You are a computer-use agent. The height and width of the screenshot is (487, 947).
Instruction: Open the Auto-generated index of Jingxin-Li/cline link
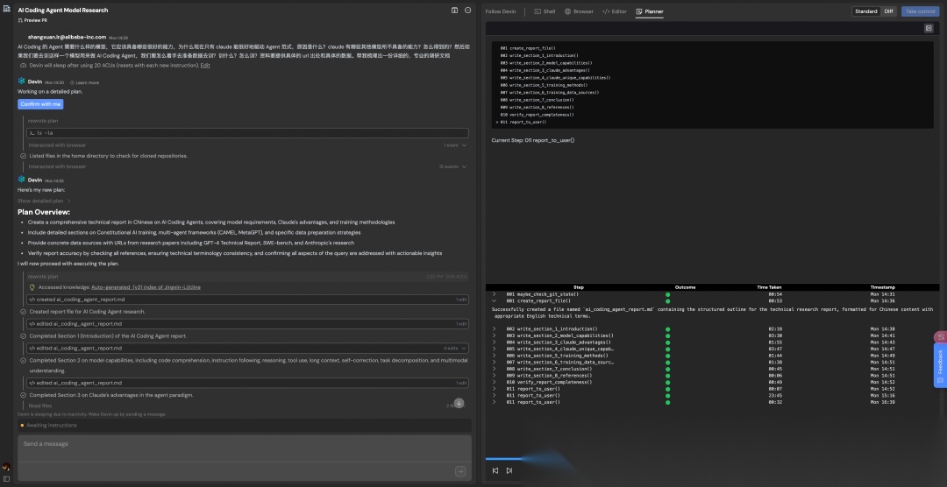pyautogui.click(x=146, y=287)
